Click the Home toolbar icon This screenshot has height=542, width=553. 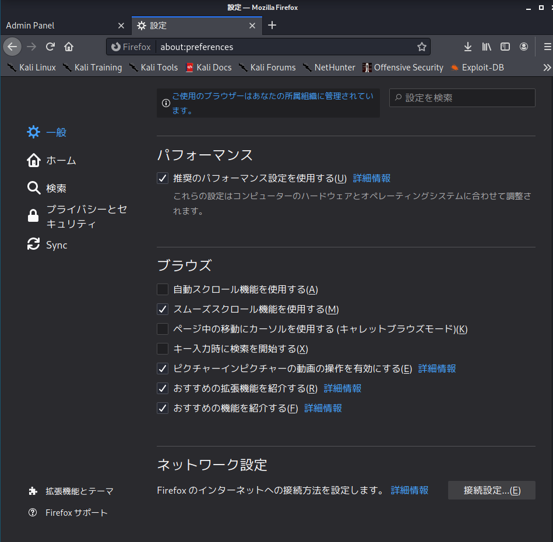pyautogui.click(x=69, y=47)
